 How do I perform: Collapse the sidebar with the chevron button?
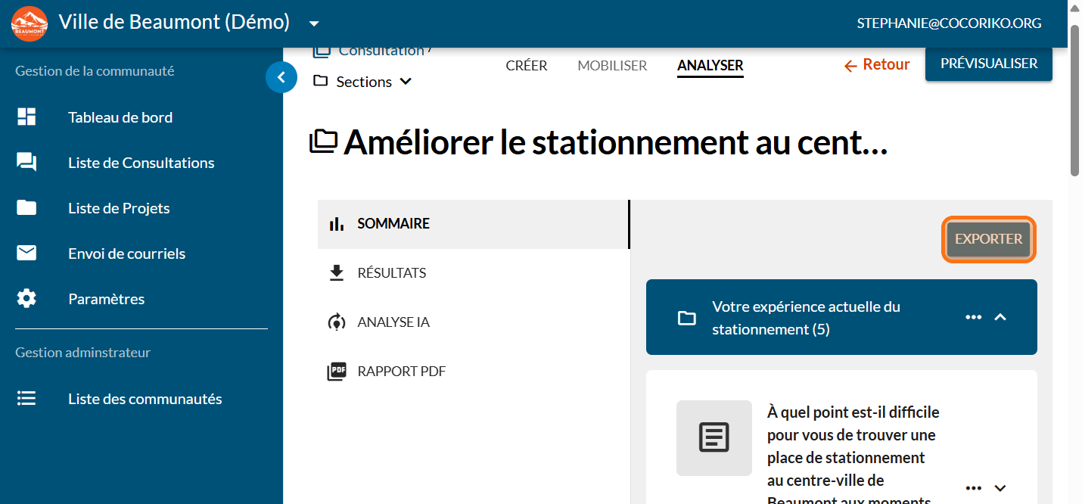tap(281, 77)
